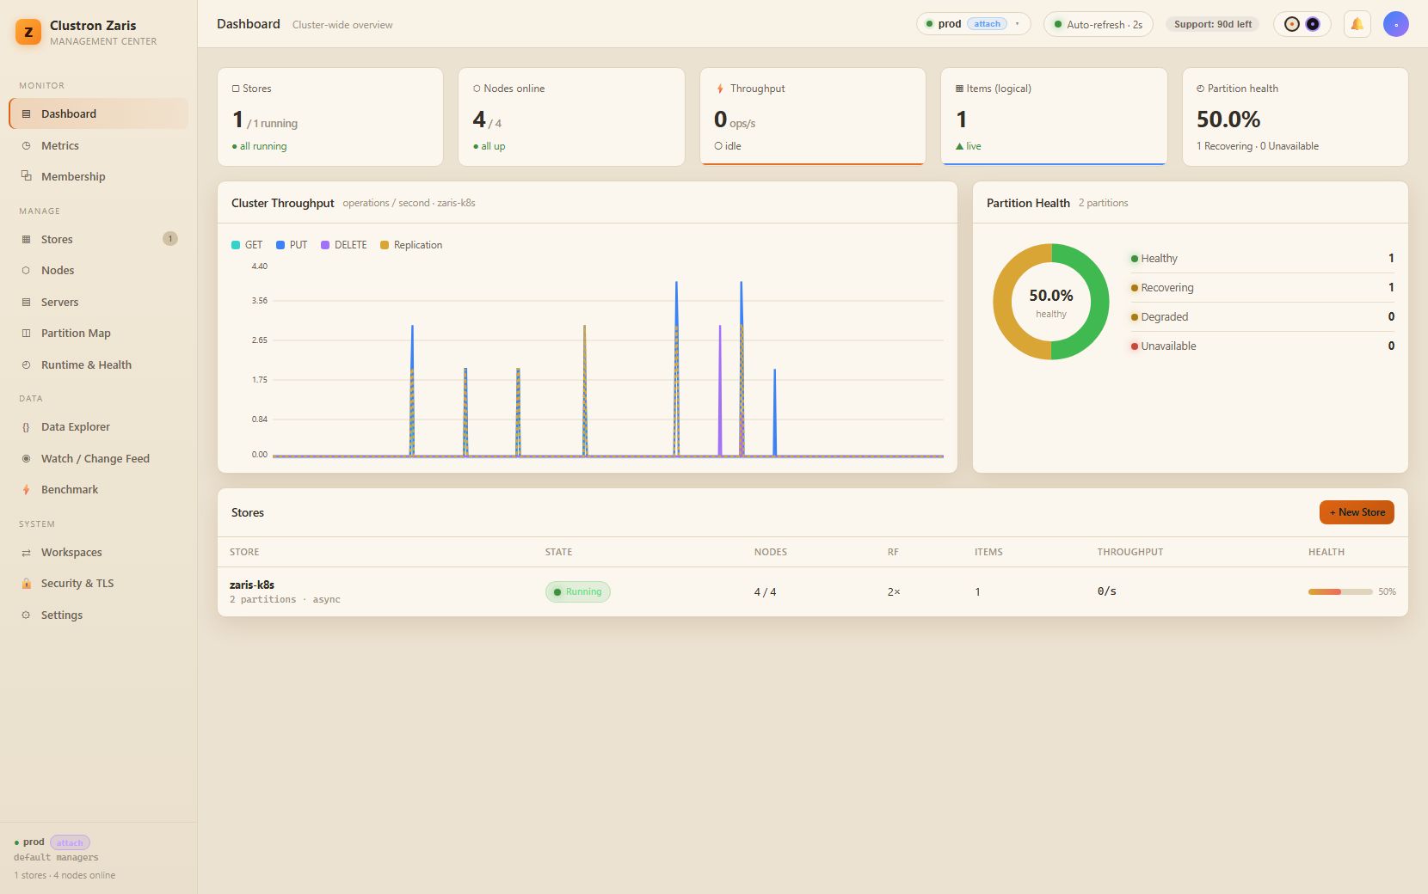Click the Settings gear icon
This screenshot has width=1428, height=894.
click(26, 615)
